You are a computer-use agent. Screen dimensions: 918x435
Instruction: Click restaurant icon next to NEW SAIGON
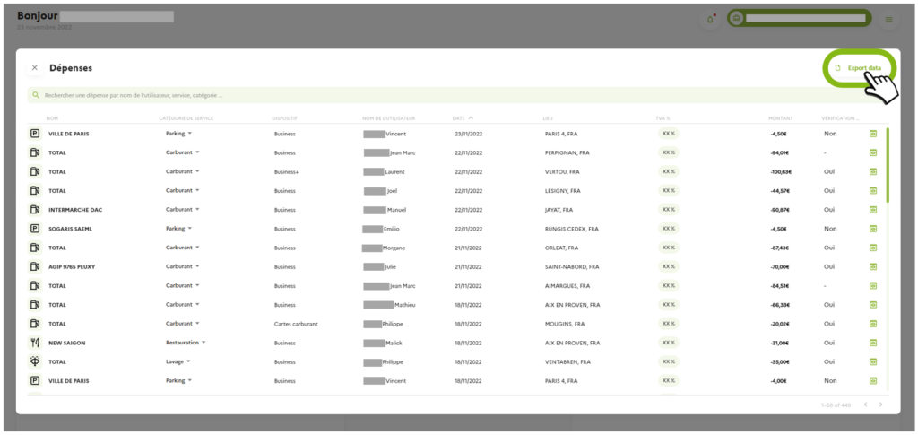coord(35,343)
